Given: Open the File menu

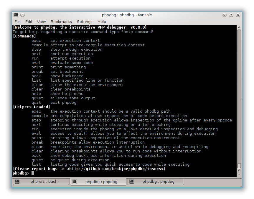Looking at the screenshot, I should tap(18, 22).
